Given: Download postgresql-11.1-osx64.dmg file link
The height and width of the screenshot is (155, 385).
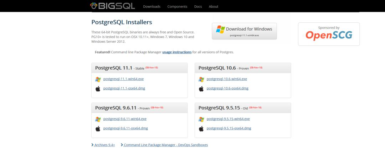Looking at the screenshot, I should [124, 88].
